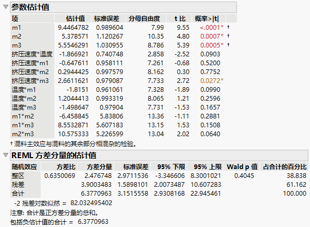The image size is (310, 227).
Task: Click the 温度*m2 term
Action: [x=23, y=99]
